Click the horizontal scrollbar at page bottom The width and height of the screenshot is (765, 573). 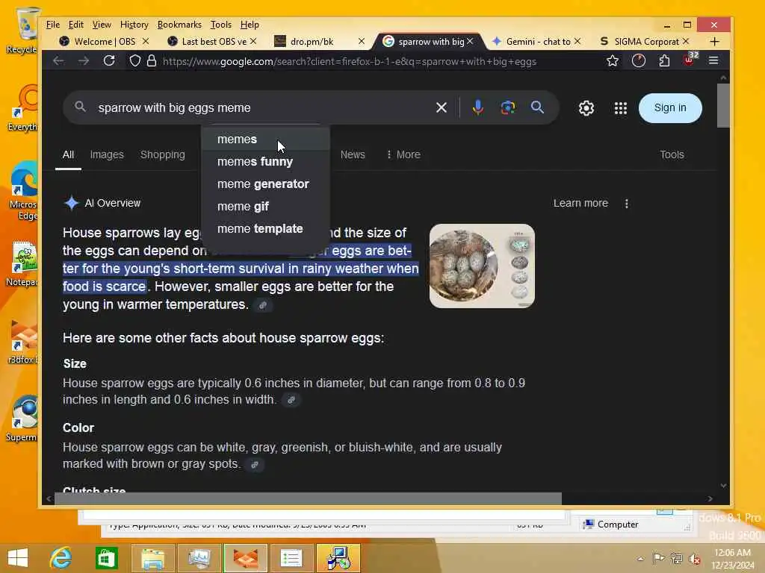[x=307, y=498]
